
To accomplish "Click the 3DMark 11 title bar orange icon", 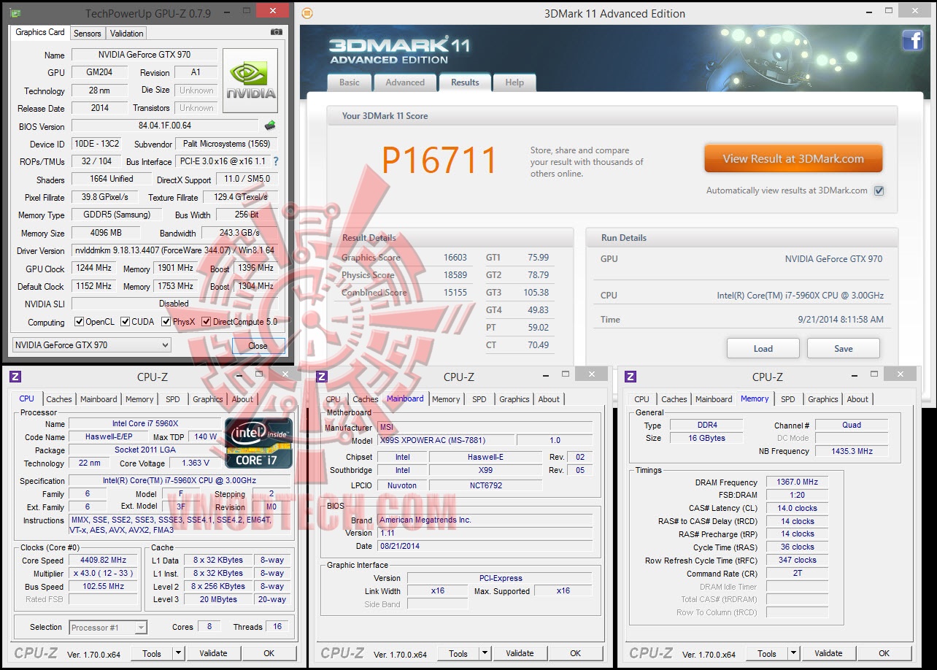I will [307, 13].
